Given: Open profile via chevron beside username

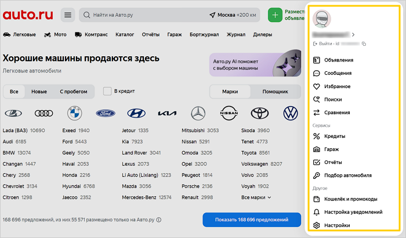Looking at the screenshot, I should point(353,34).
